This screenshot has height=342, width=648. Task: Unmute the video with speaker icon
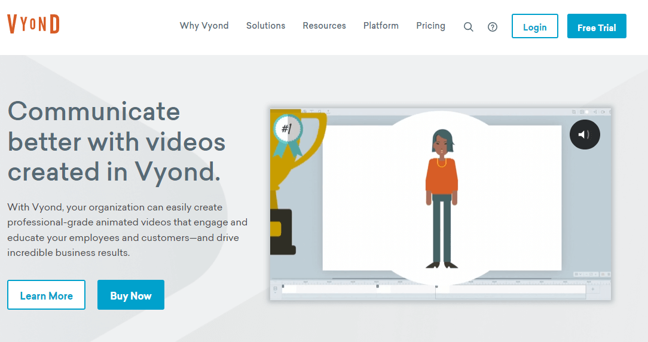tap(585, 135)
